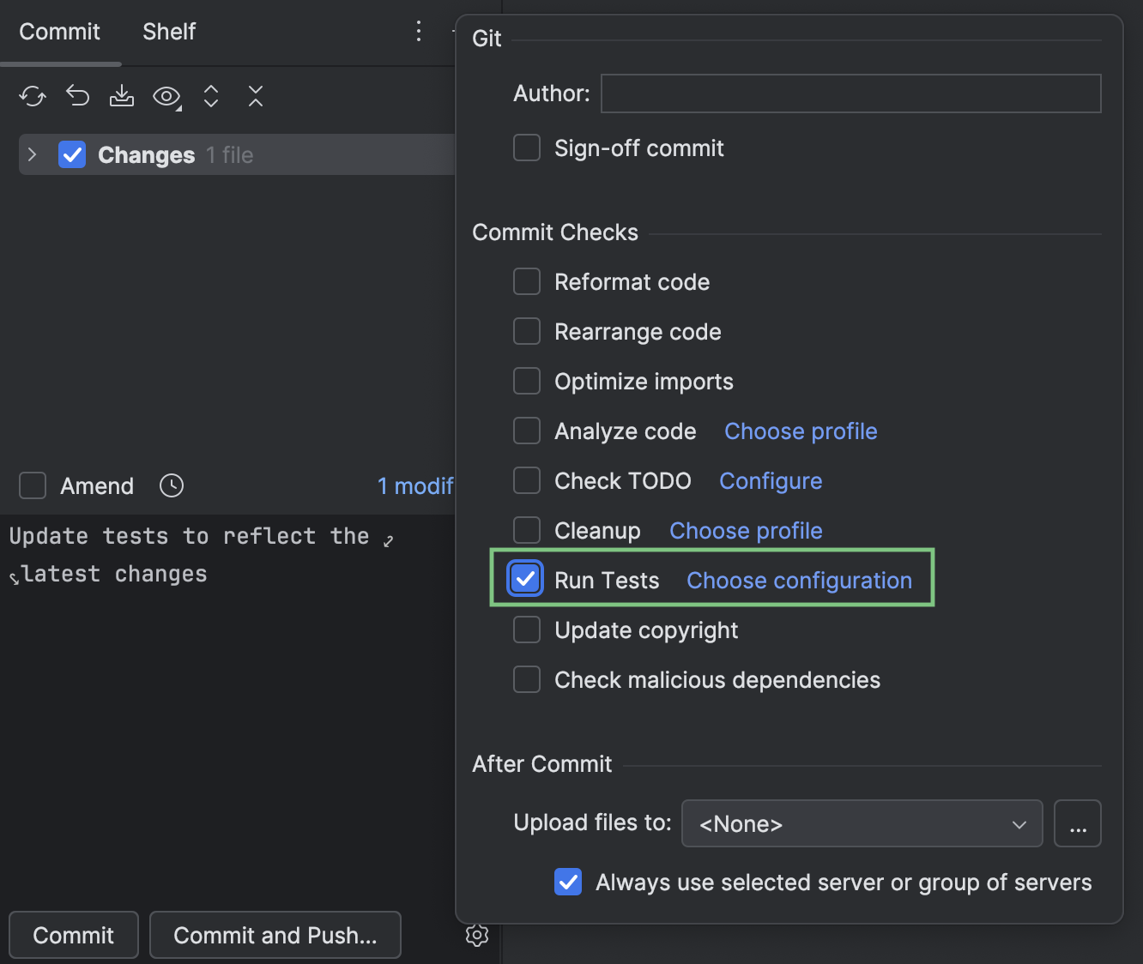
Task: Open the Upload files to dropdown
Action: 861,823
